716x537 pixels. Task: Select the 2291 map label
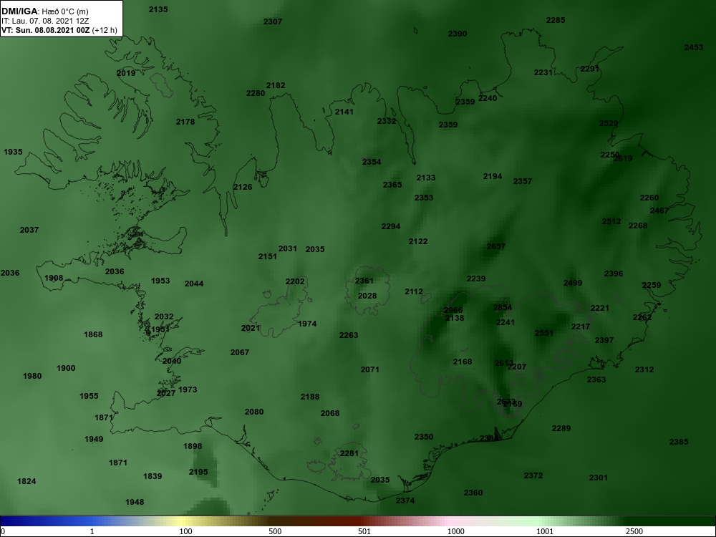pos(590,69)
